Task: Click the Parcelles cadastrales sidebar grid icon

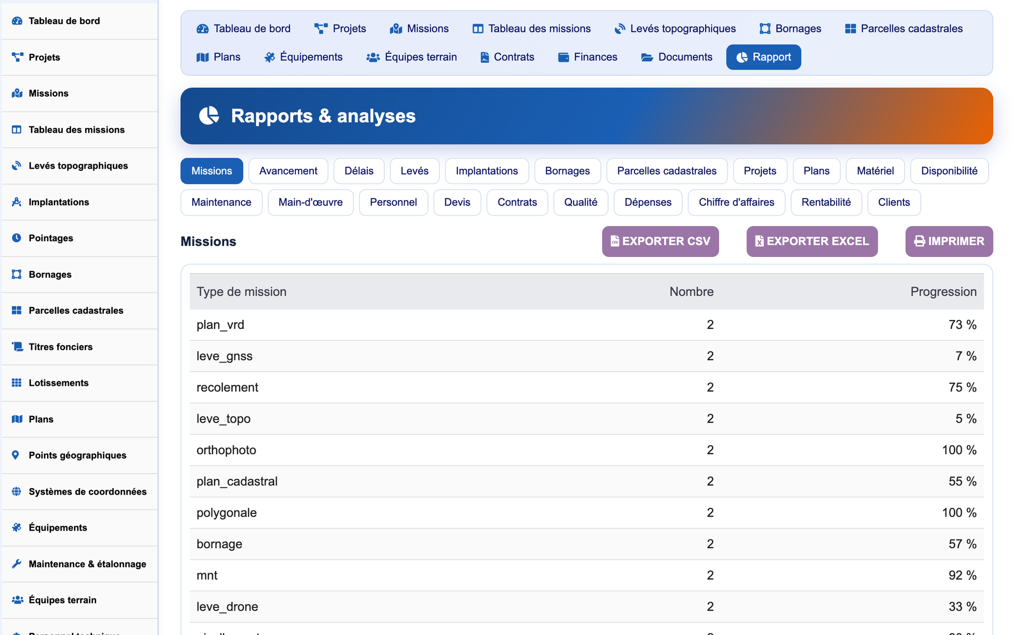Action: [17, 310]
